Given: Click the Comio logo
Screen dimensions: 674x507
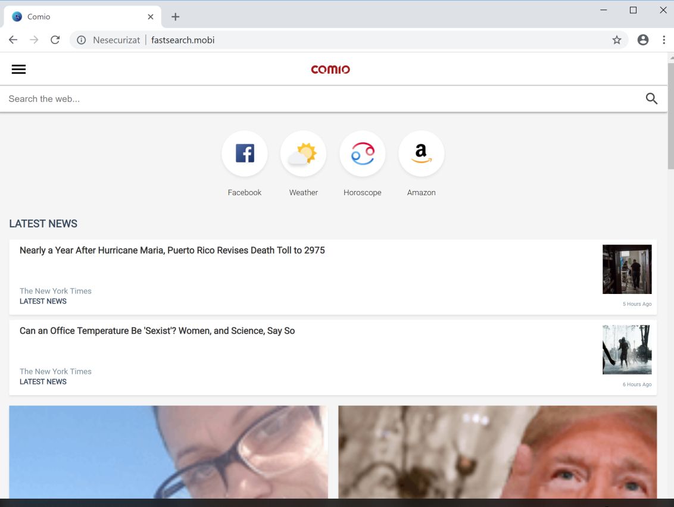Looking at the screenshot, I should [x=330, y=69].
